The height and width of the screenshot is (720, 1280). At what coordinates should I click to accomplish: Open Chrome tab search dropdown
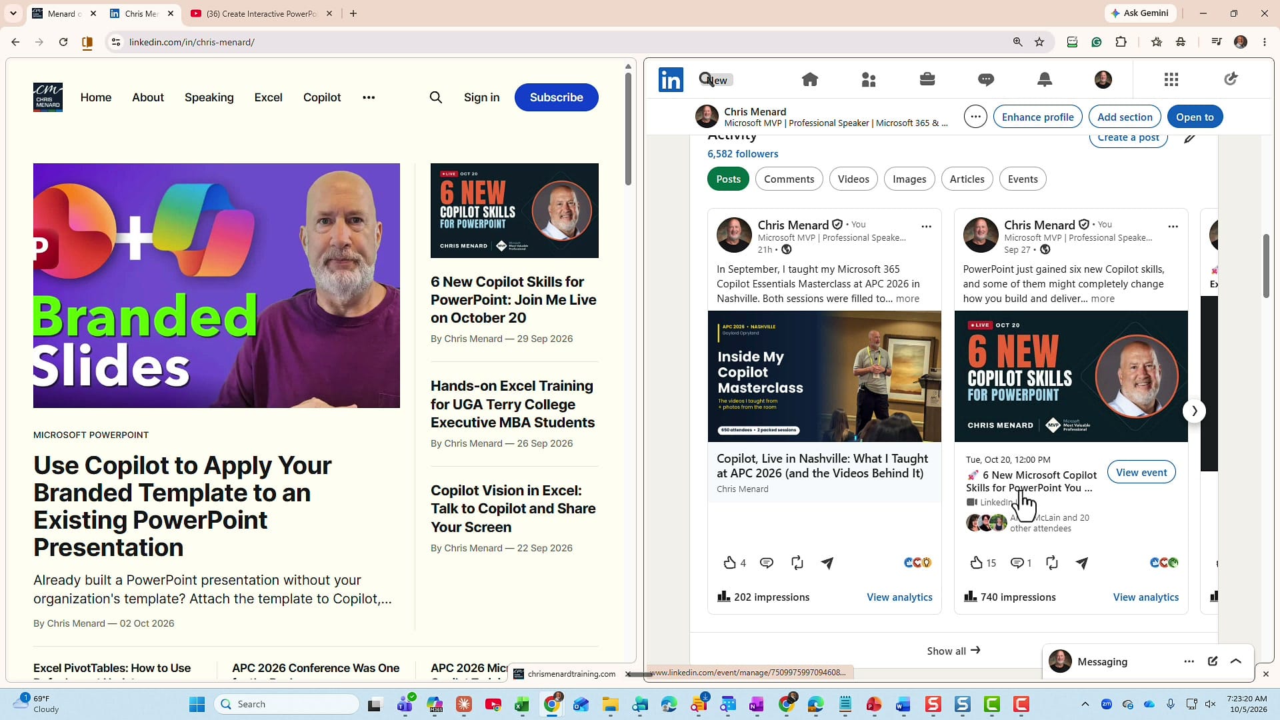tap(13, 13)
